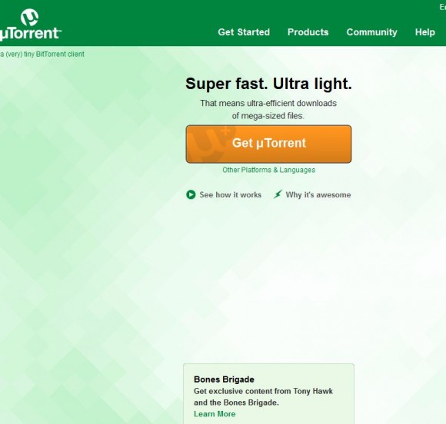Open the partially visible language selector in header
Viewport: 446px width, 424px height.
click(x=443, y=7)
